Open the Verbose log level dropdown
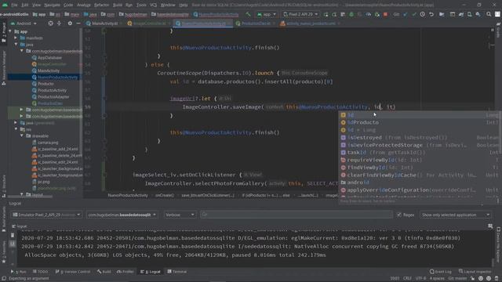Image resolution: width=502 pixels, height=282 pixels. click(x=180, y=215)
